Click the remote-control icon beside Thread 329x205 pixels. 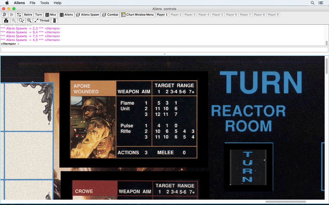click(x=54, y=20)
